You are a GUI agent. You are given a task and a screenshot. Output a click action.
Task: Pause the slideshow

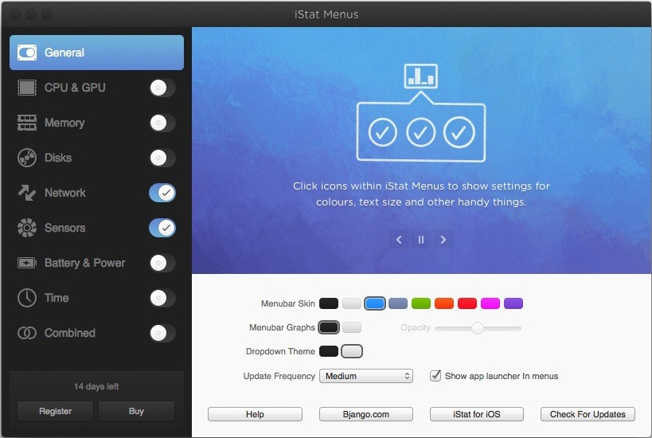[x=421, y=240]
